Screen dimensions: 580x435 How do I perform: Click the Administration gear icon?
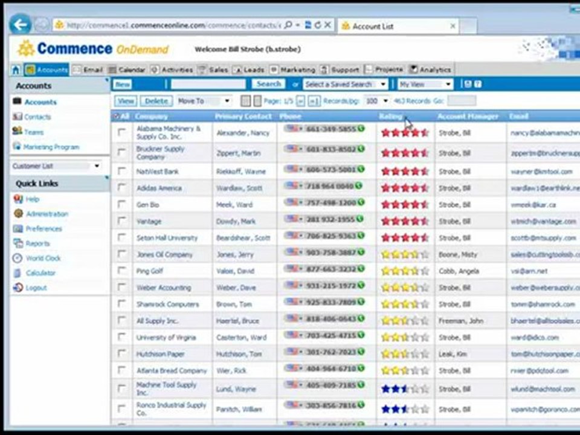tap(18, 213)
